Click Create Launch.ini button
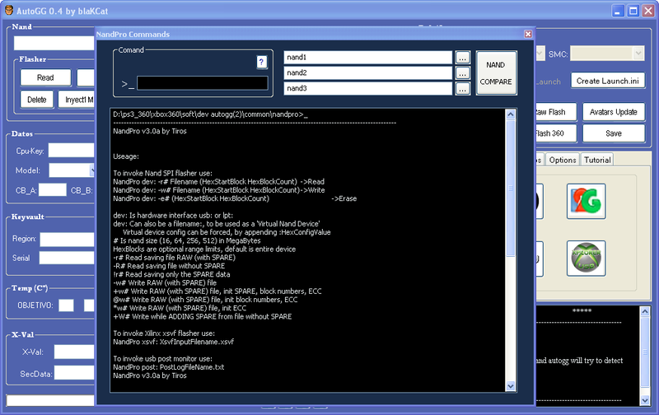 pos(607,81)
